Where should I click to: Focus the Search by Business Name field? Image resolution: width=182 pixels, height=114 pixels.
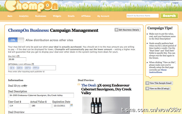point(143,16)
